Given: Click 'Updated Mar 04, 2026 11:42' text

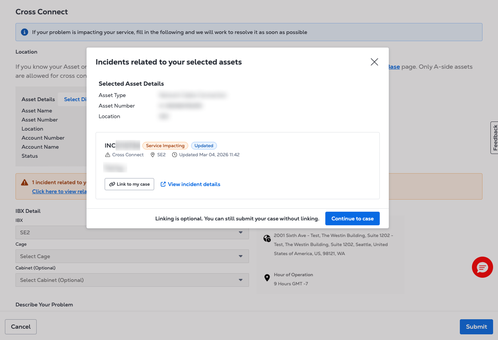Looking at the screenshot, I should pos(209,155).
